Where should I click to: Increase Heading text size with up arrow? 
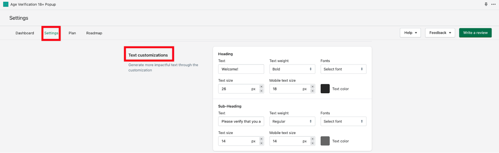261,87
